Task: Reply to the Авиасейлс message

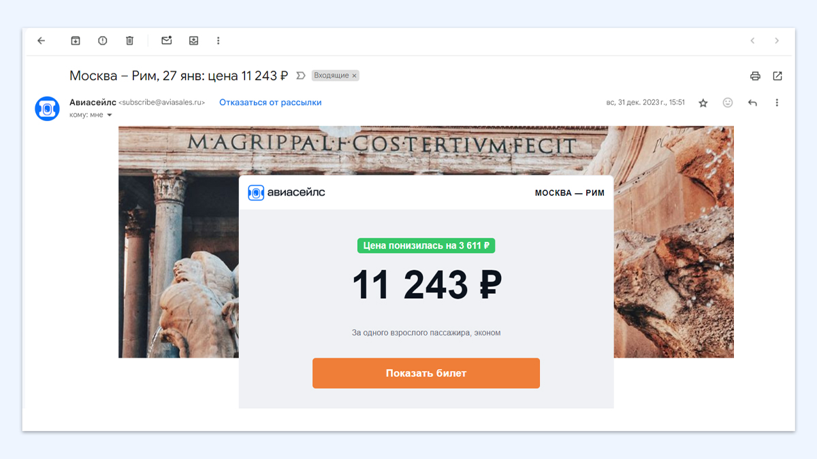Action: tap(752, 103)
